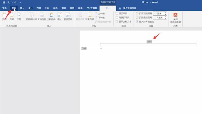Click the 上一条 arrow icon
Screen dimensions: 202x114
pyautogui.click(x=96, y=13)
